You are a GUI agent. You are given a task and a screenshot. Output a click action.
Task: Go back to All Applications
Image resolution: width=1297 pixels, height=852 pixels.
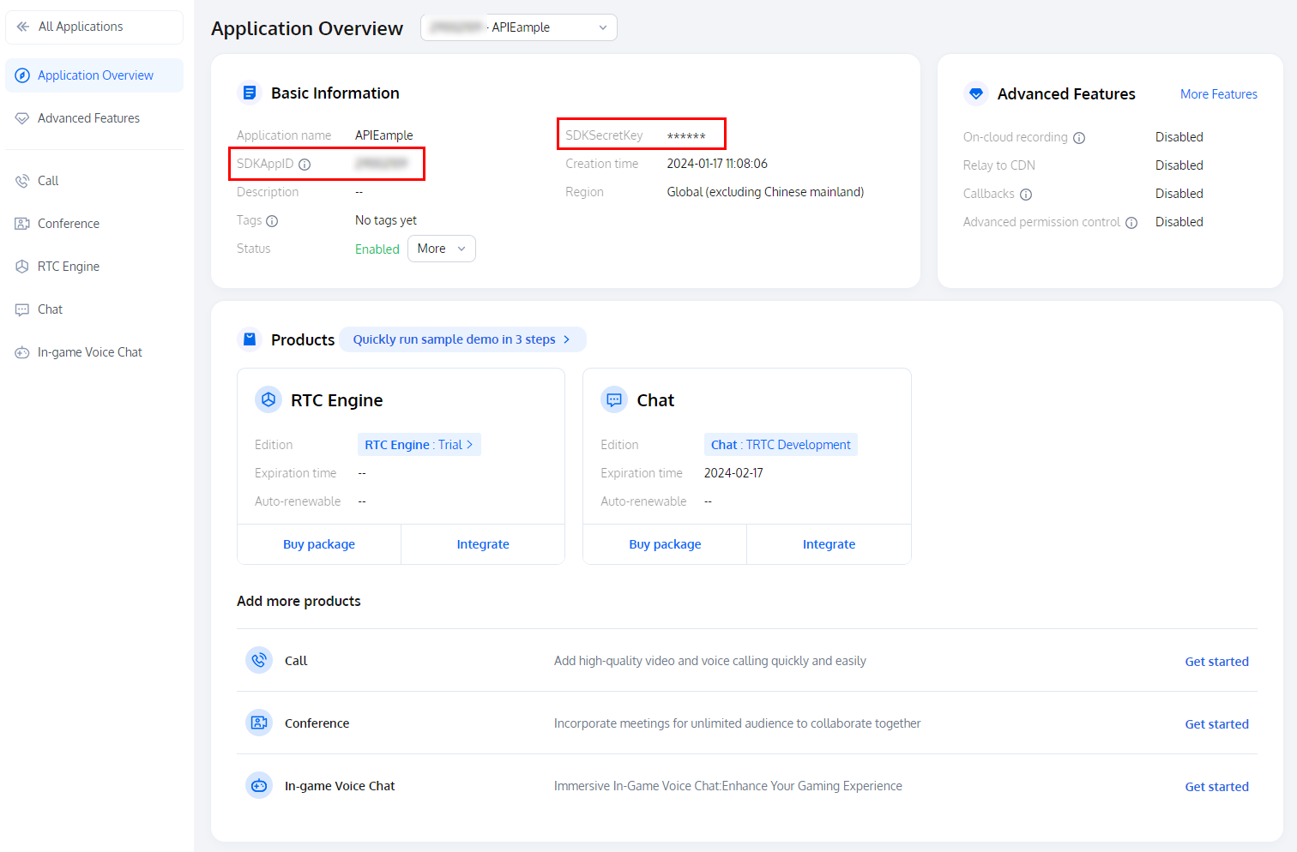pyautogui.click(x=81, y=27)
